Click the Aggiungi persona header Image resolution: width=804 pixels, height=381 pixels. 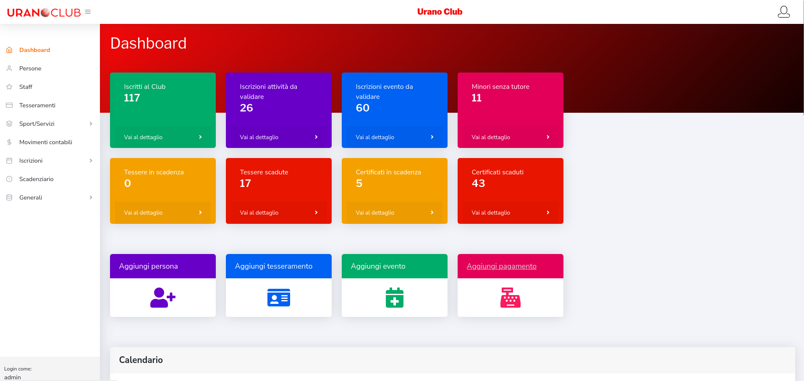click(163, 266)
